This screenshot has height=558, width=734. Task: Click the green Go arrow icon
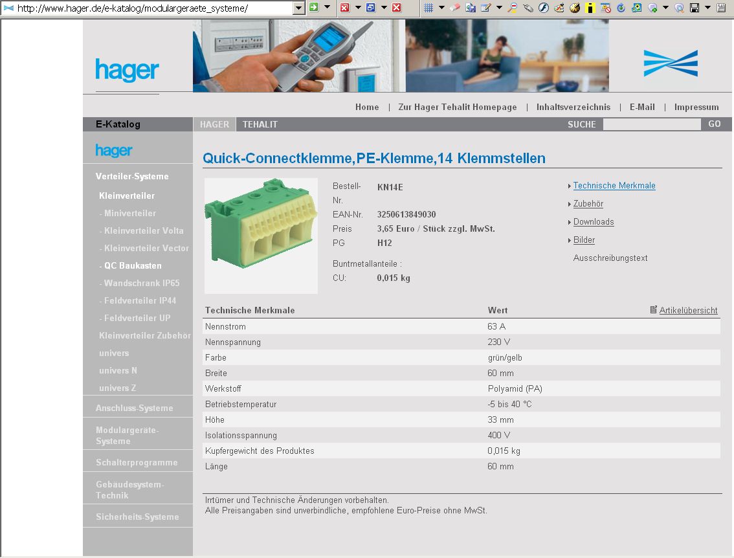314,8
